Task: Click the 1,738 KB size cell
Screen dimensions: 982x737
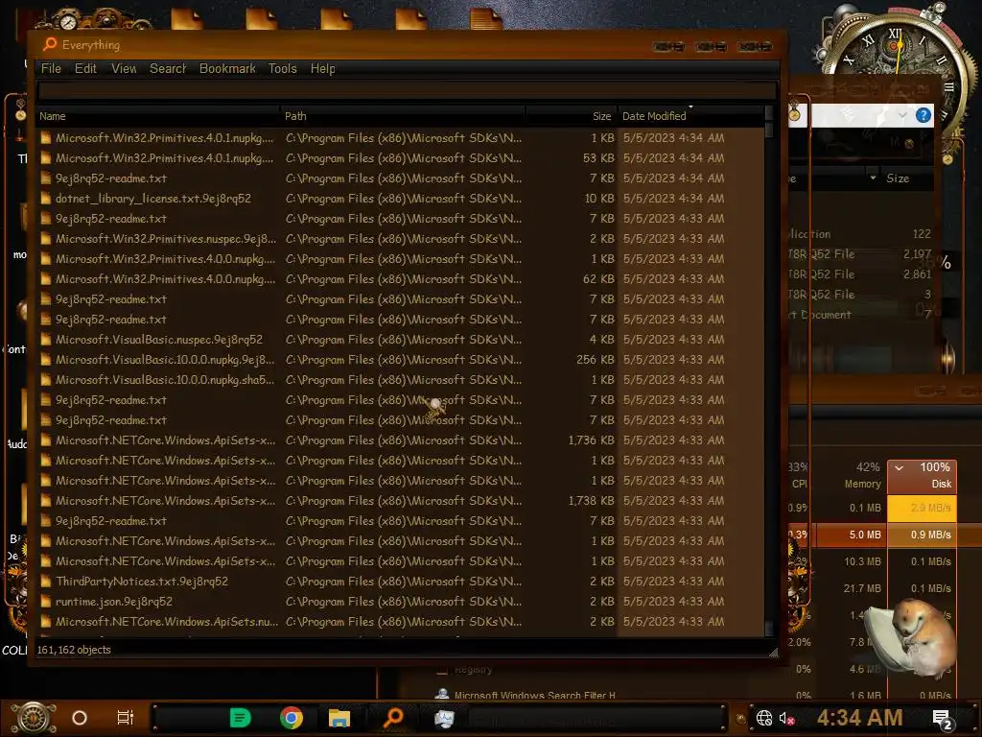Action: [x=591, y=500]
